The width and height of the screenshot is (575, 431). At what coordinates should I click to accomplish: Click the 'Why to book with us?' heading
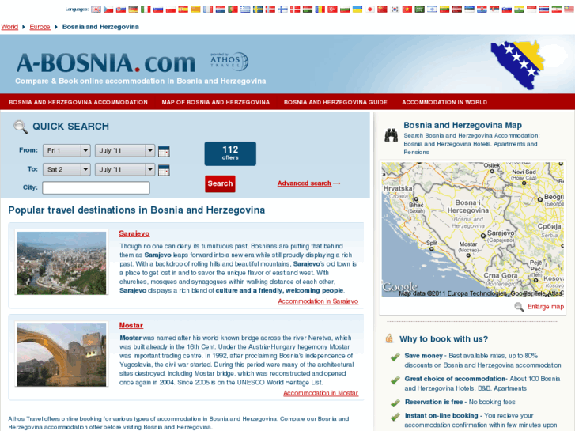click(444, 339)
